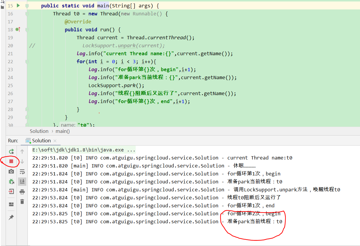Collapse the Runnable block on line 16

click(x=27, y=14)
